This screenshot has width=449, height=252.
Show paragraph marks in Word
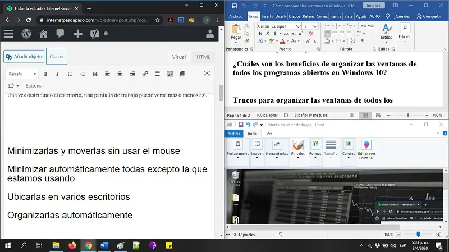[x=363, y=41]
